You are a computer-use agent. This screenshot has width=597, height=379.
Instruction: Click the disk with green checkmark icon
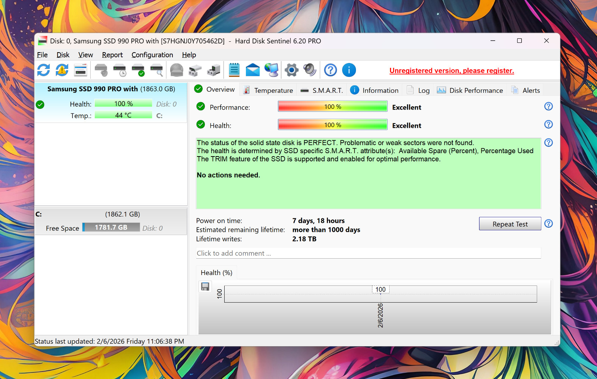tap(138, 70)
